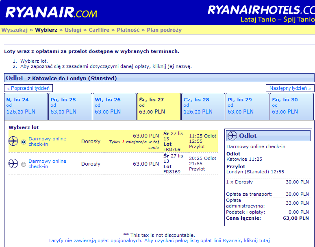Choose the Wt, lis 26 date tab

[115, 106]
